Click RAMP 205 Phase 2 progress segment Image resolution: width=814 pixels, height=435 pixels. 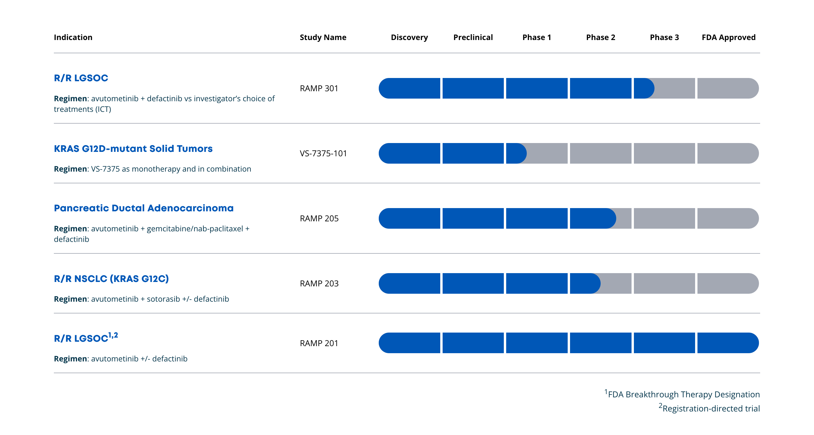pyautogui.click(x=600, y=218)
